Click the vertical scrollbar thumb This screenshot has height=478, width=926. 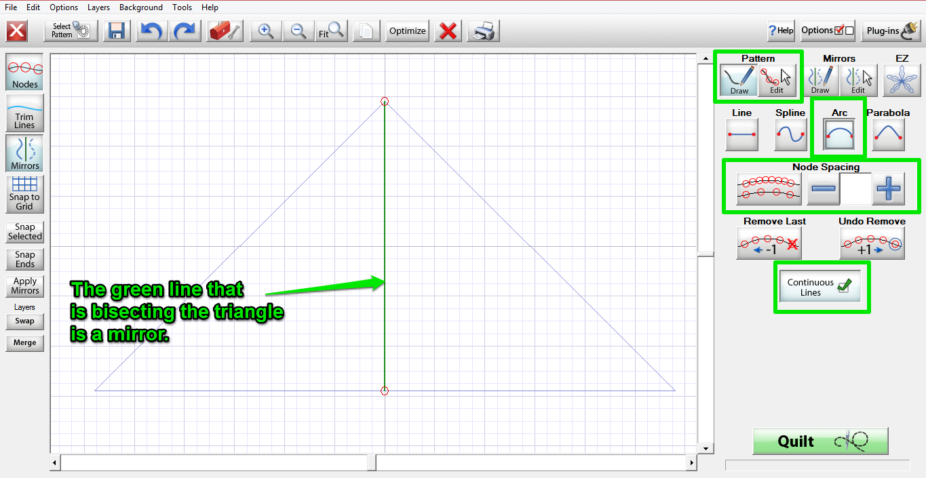click(706, 254)
